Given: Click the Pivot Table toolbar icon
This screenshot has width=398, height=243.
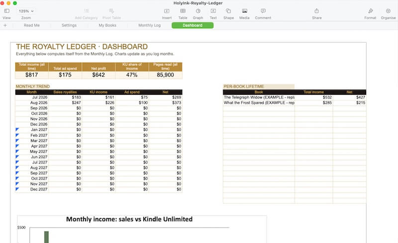Looking at the screenshot, I should pyautogui.click(x=111, y=11).
